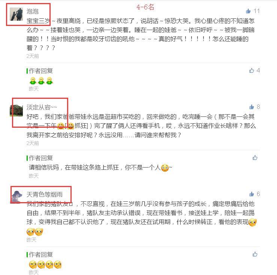Click the last 作者回复 label

[40, 255]
